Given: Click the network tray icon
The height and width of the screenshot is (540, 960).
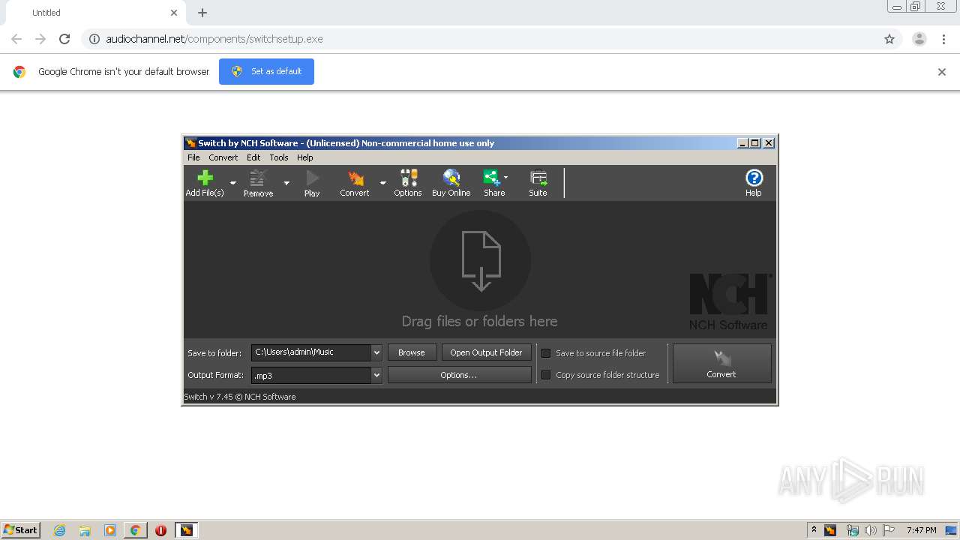Looking at the screenshot, I should coord(852,530).
